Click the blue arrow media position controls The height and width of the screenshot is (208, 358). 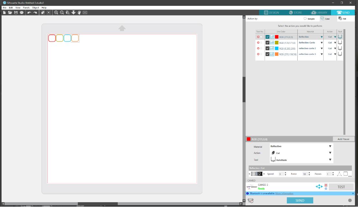[x=319, y=187]
